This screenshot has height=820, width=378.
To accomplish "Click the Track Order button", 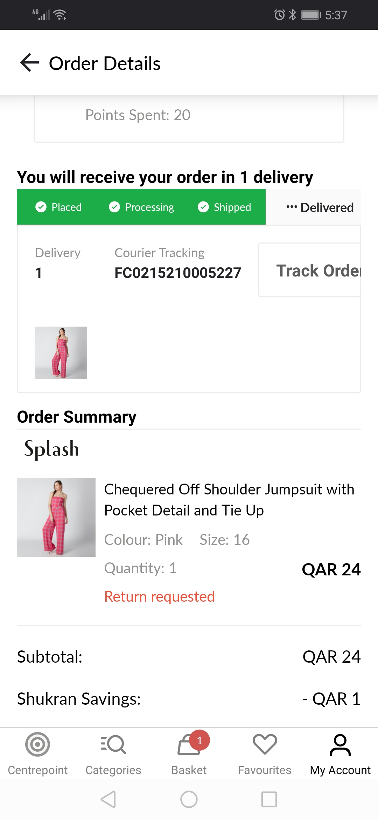I will pyautogui.click(x=310, y=270).
